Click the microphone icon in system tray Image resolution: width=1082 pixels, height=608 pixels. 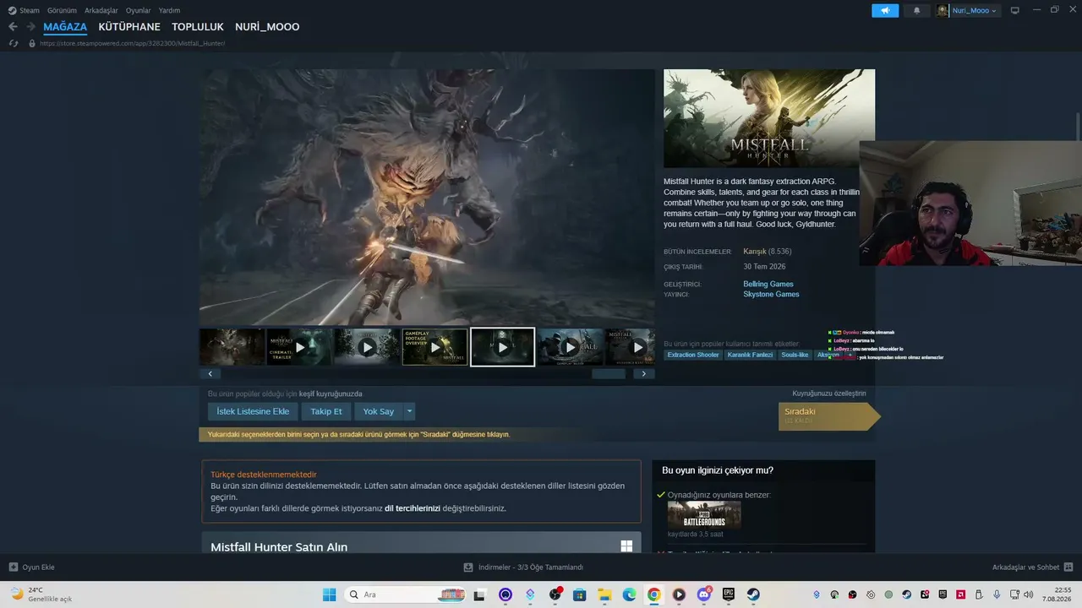click(997, 594)
